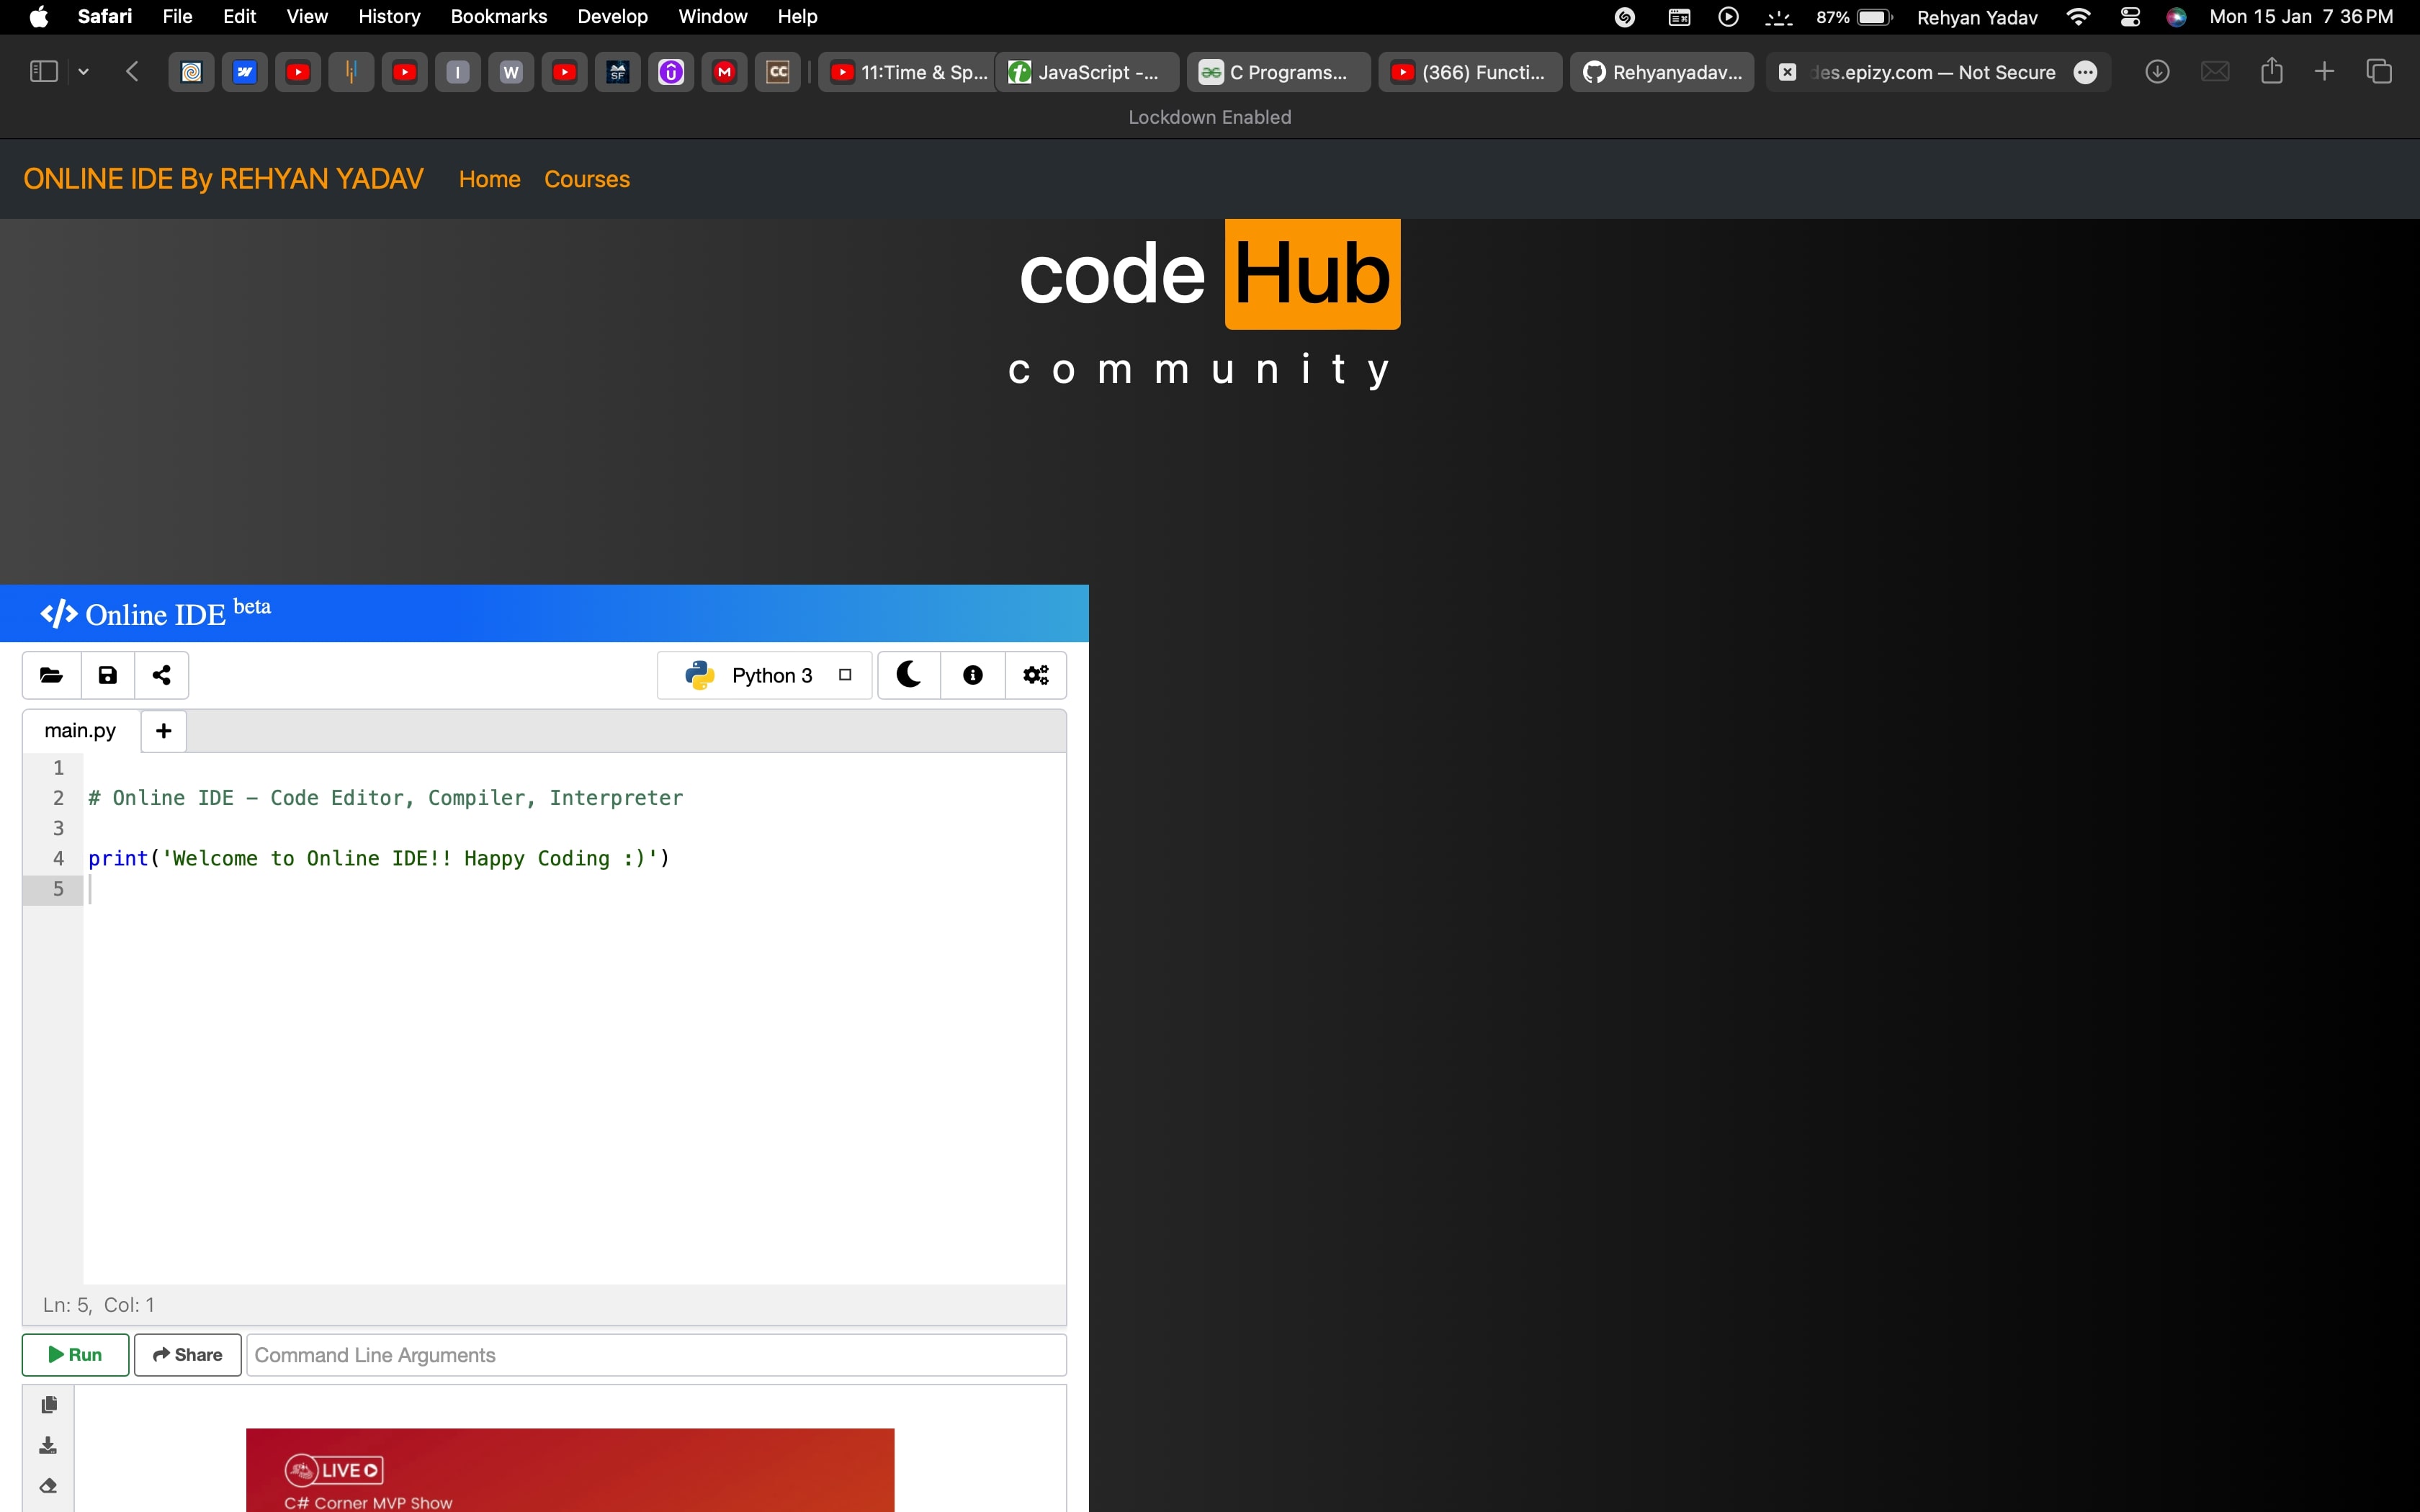
Task: Copy output with the copy icon
Action: [x=48, y=1405]
